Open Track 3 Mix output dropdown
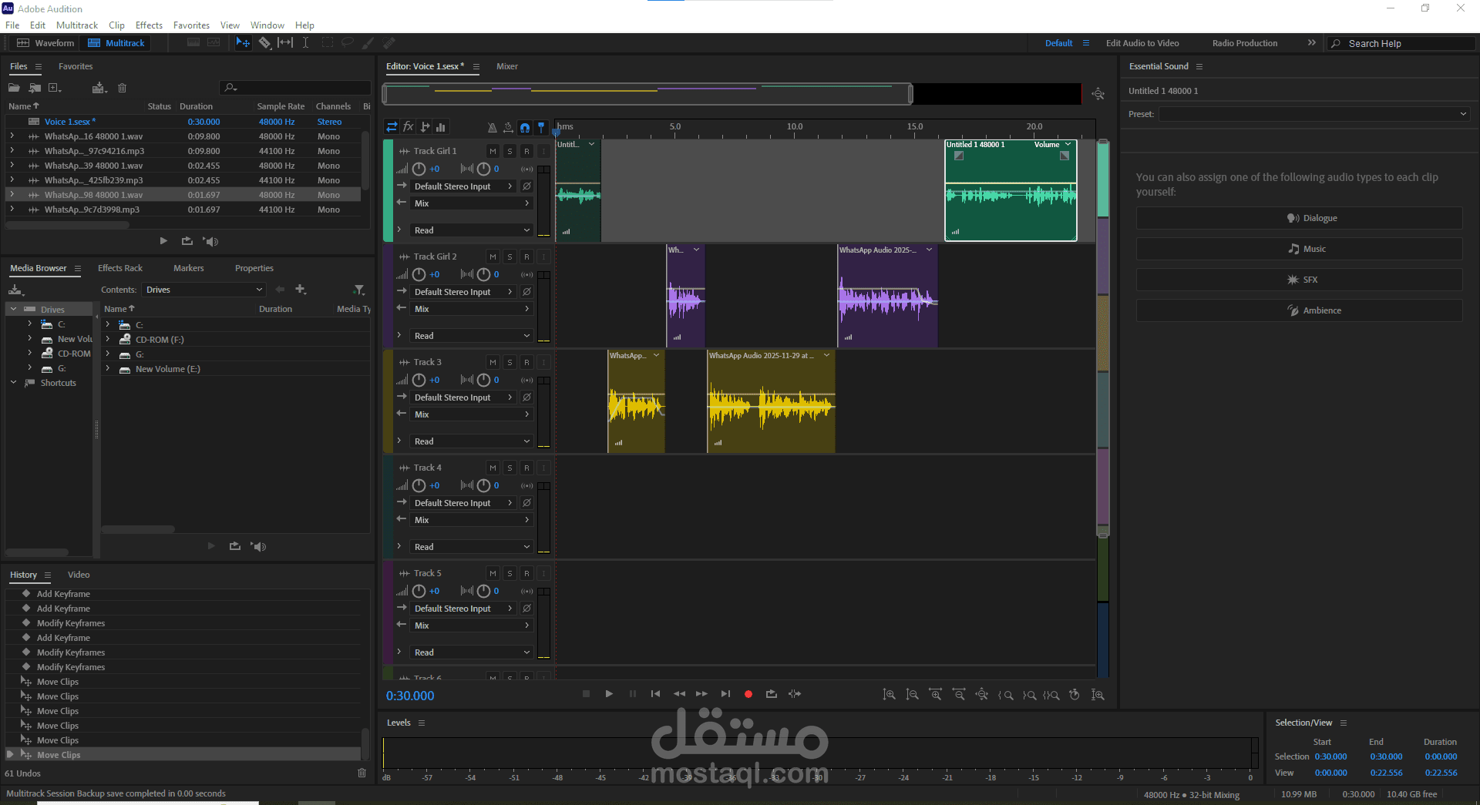 (x=471, y=414)
